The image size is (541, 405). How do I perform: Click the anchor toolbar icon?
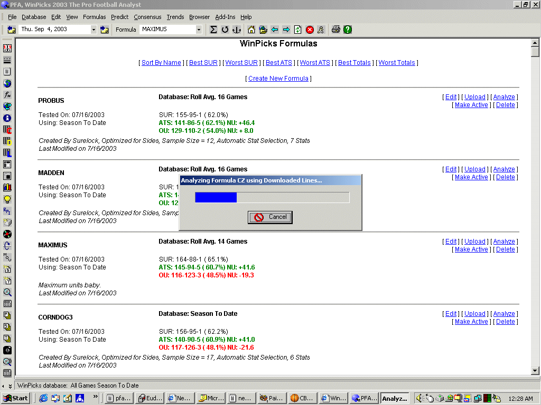pyautogui.click(x=237, y=30)
